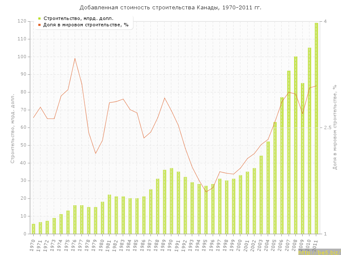Click the left axis title 'Строительство, млрд. долл.'
341x255 pixels.
pos(12,127)
